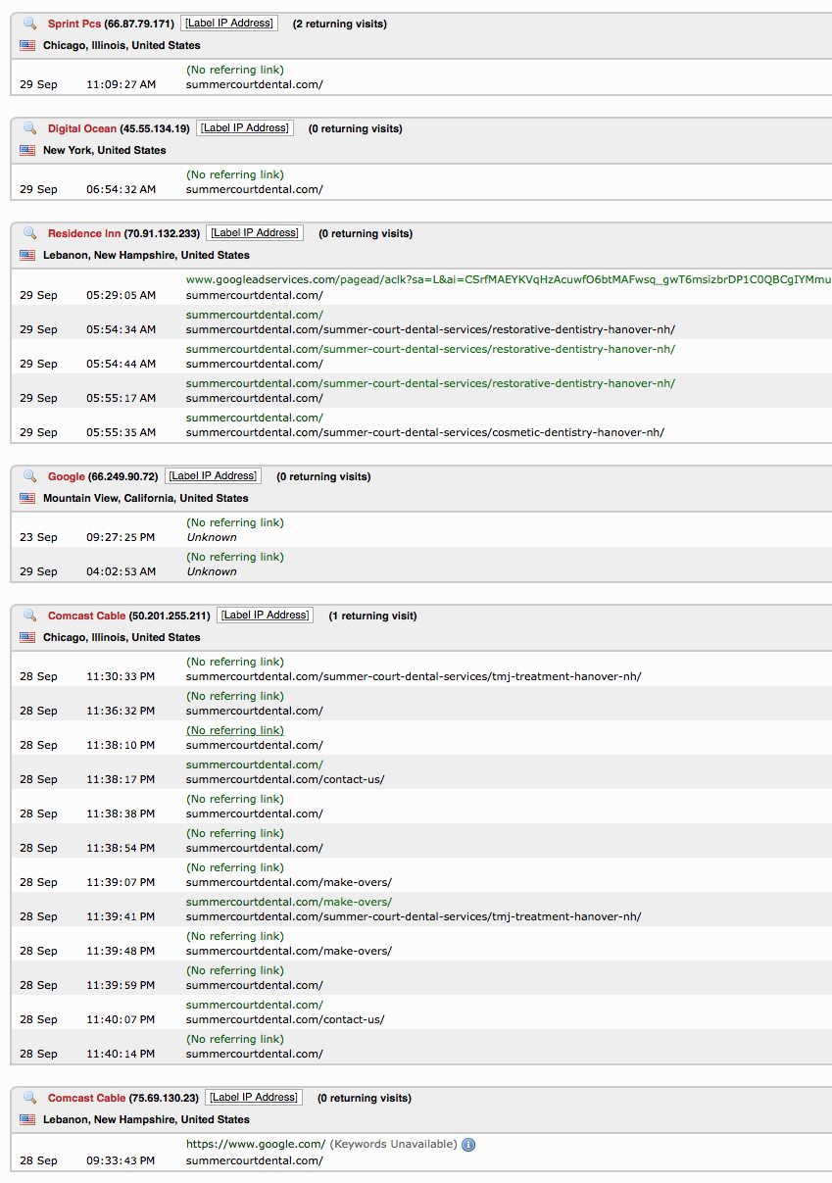832x1183 pixels.
Task: Label the Residence Inn IP address
Action: pyautogui.click(x=255, y=232)
